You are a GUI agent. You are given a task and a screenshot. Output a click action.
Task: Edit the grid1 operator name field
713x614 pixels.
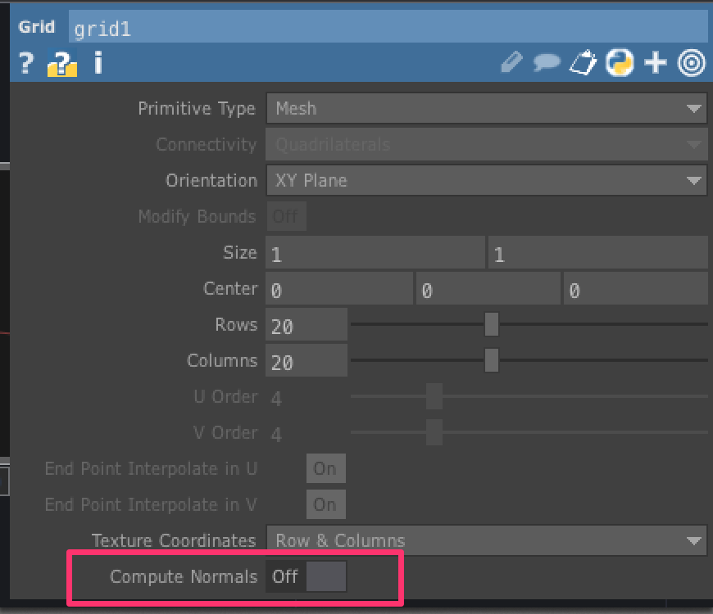pos(388,27)
